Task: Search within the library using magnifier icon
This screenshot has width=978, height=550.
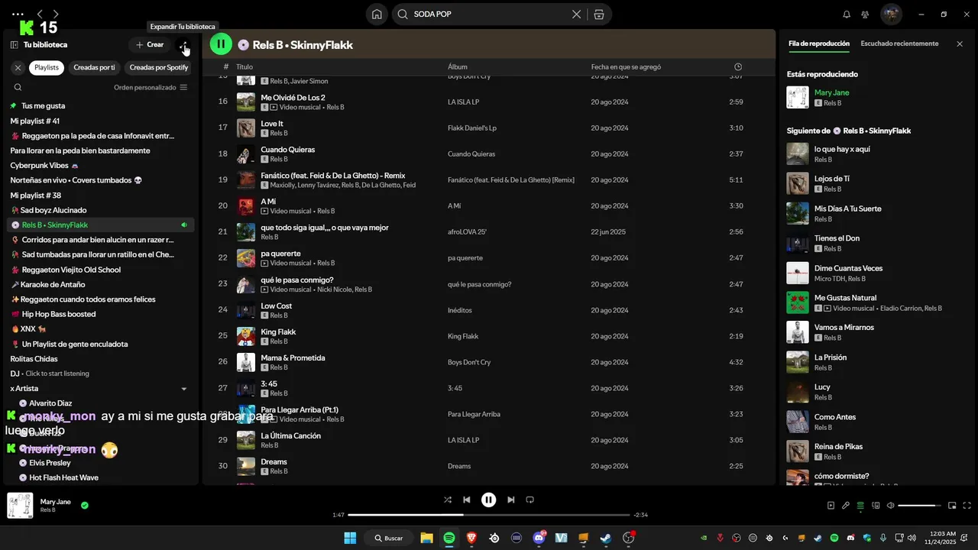Action: [x=18, y=88]
